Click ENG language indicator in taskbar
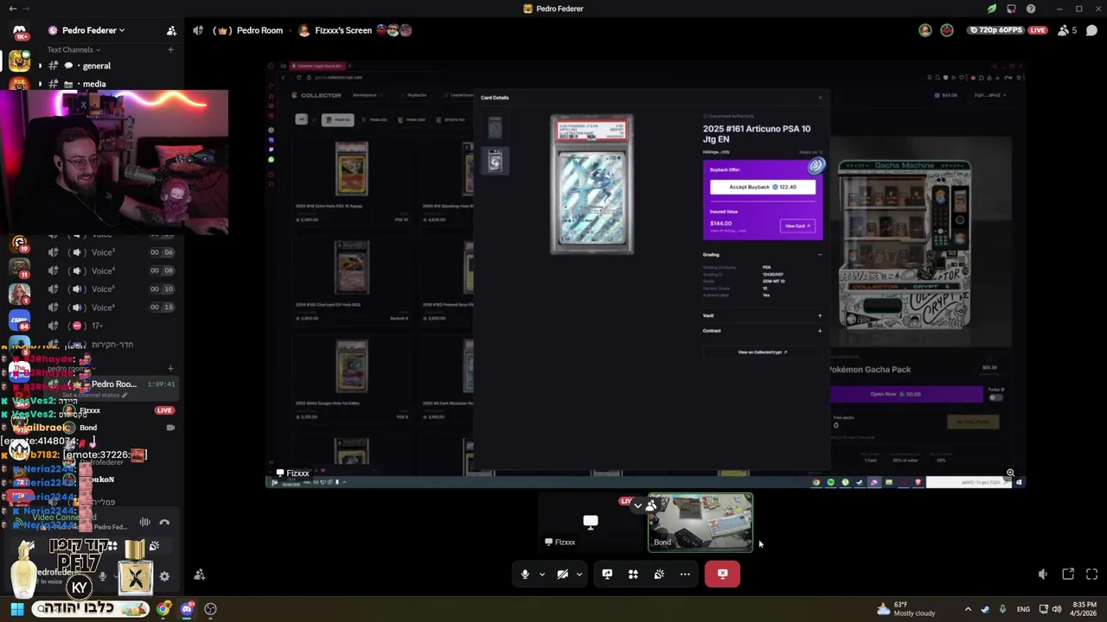1107x622 pixels. [1023, 609]
